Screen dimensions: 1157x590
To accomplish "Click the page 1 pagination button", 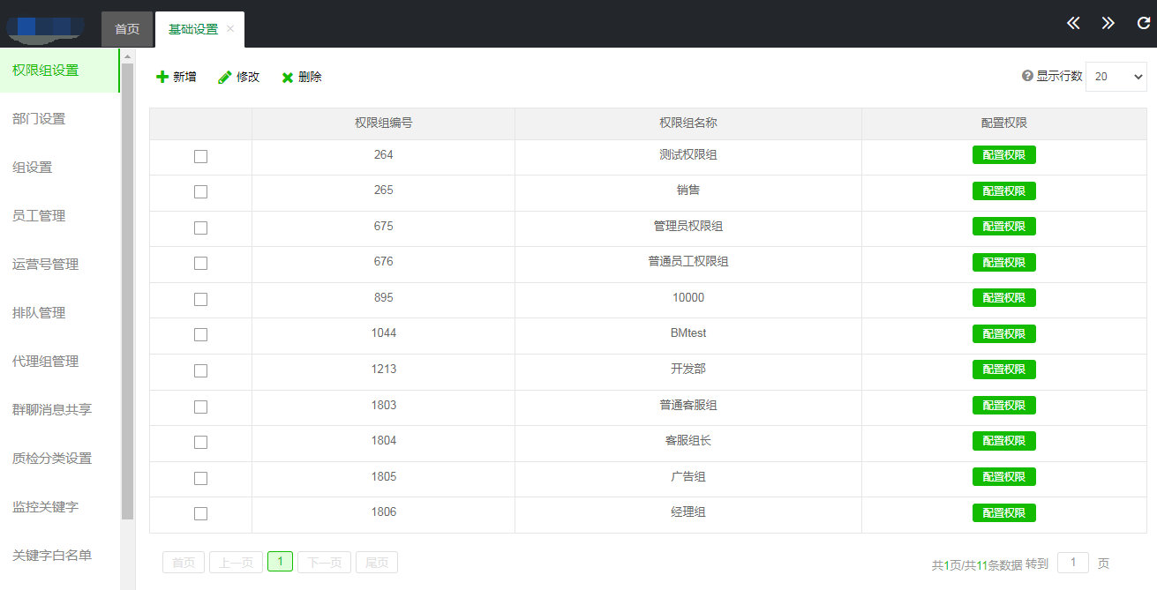I will click(x=280, y=562).
